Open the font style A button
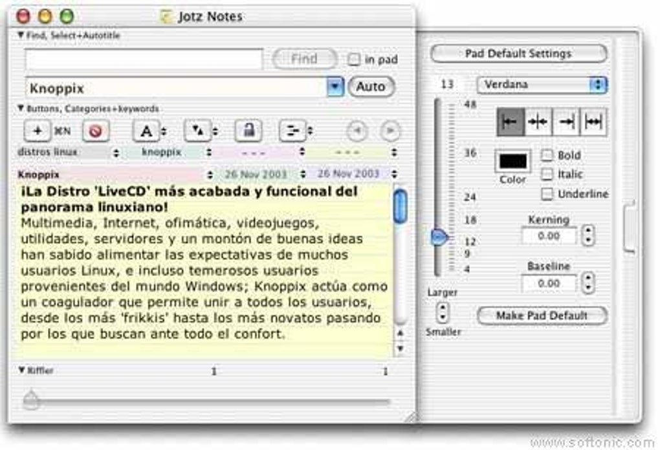 pos(146,131)
